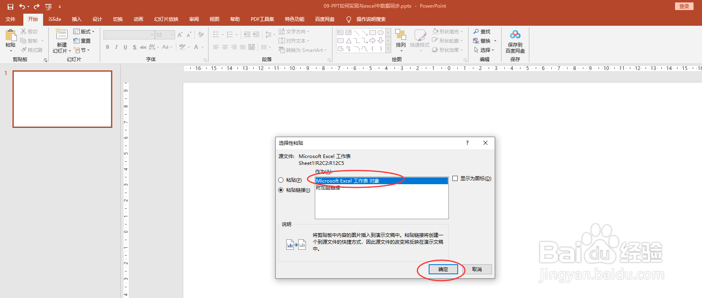Toggle Bold formatting button
This screenshot has height=298, width=702.
tap(107, 47)
